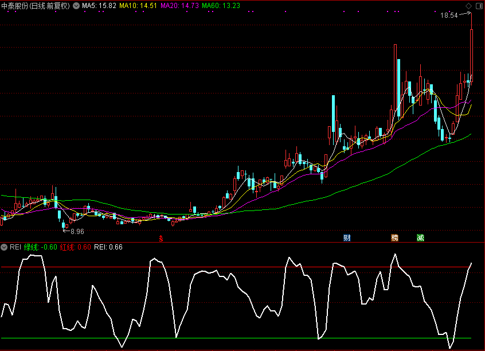
Task: Click the blue 财 event marker icon
Action: [347, 237]
